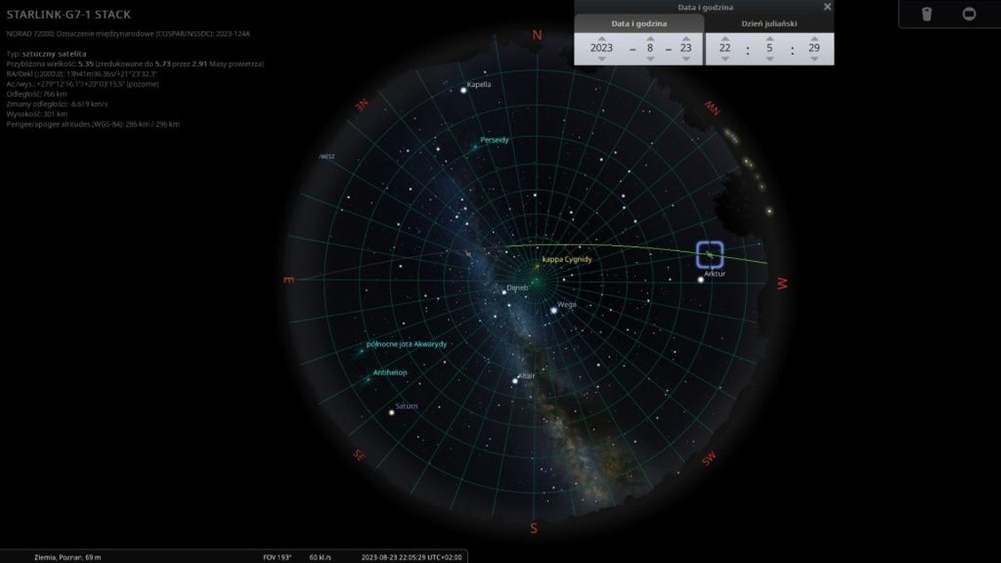Increase the month value 8 using up arrow
Screen dimensions: 1001x563
click(x=650, y=38)
